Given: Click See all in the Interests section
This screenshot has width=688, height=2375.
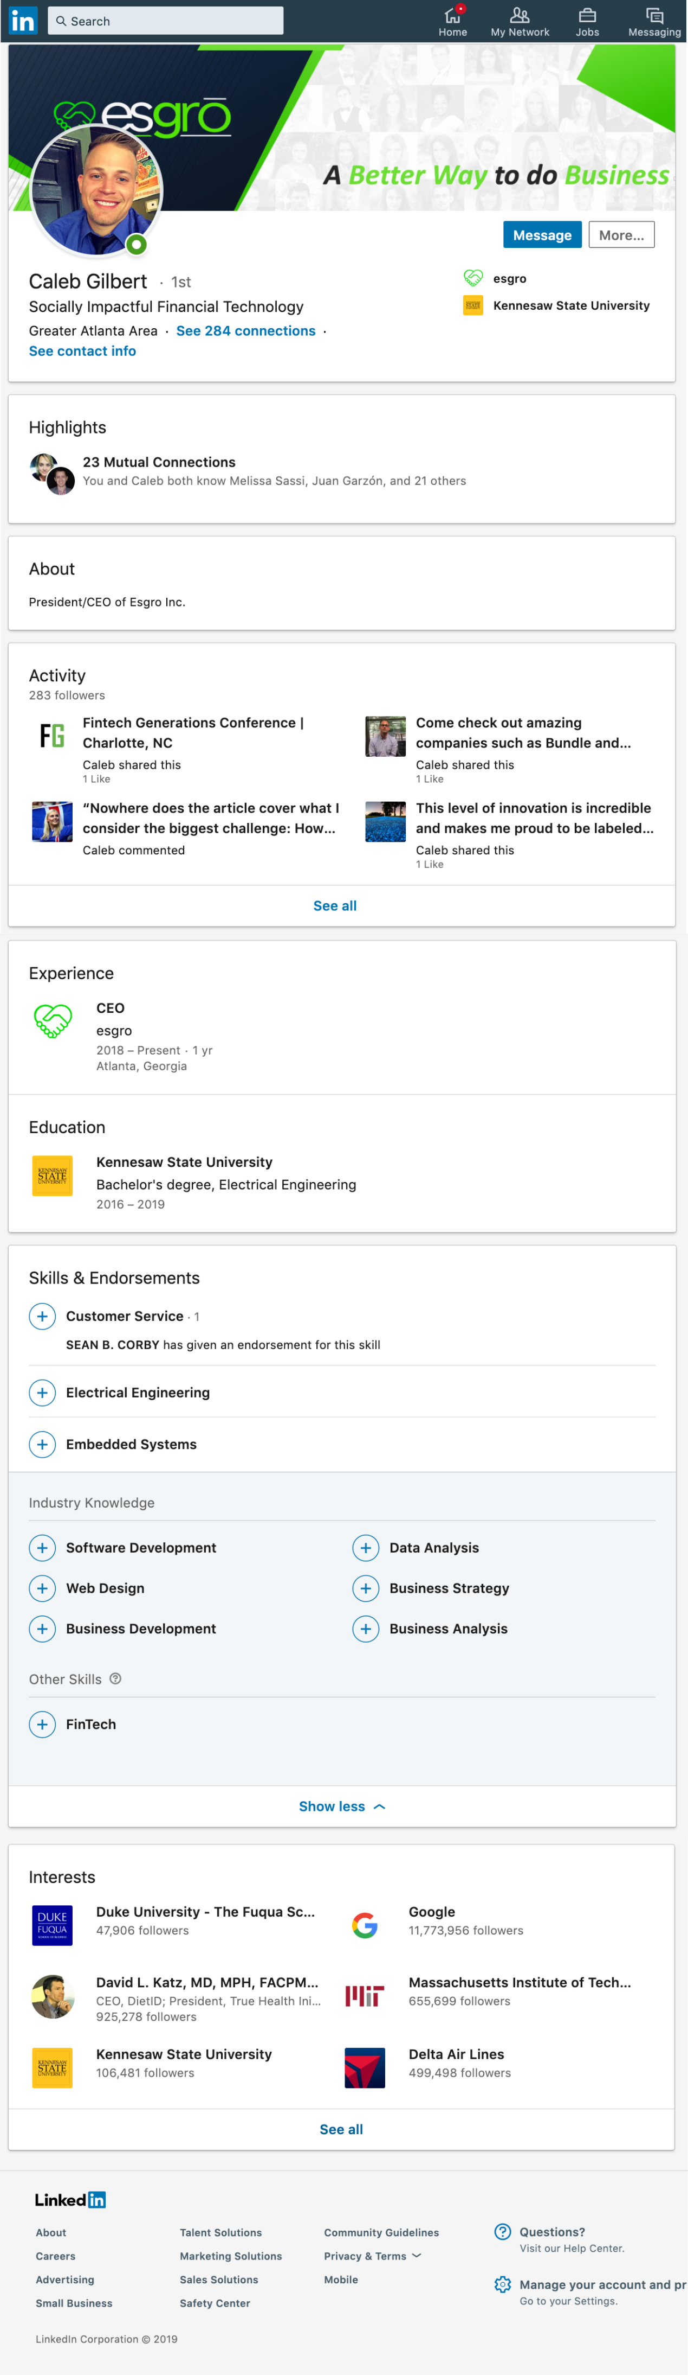Looking at the screenshot, I should point(341,2128).
